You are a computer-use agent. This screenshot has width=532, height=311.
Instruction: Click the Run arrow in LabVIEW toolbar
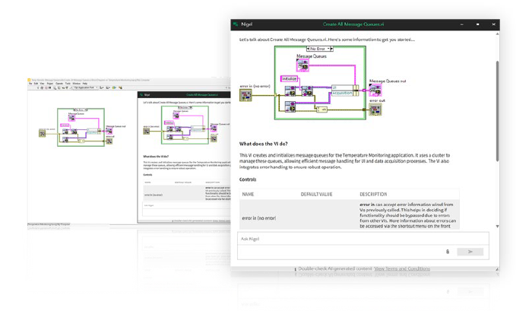point(38,88)
